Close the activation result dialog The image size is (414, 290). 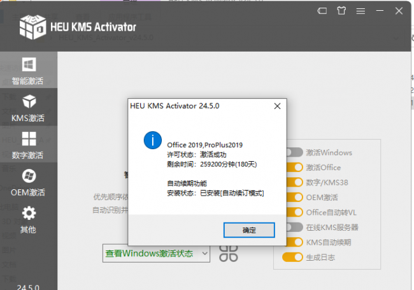click(x=277, y=106)
